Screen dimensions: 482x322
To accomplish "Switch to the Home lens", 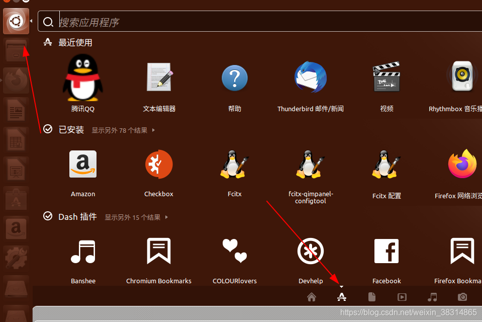I will (312, 297).
